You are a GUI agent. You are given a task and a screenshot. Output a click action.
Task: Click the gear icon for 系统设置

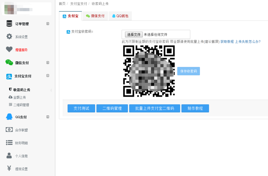(x=9, y=36)
